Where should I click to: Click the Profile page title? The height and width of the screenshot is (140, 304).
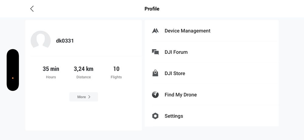pyautogui.click(x=152, y=9)
